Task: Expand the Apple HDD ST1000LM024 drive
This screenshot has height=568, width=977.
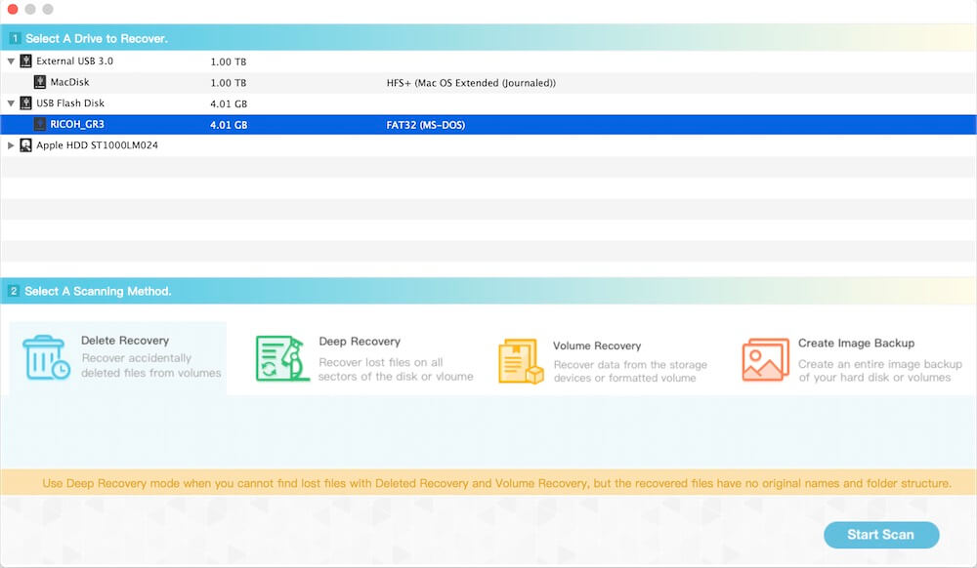Action: tap(11, 145)
